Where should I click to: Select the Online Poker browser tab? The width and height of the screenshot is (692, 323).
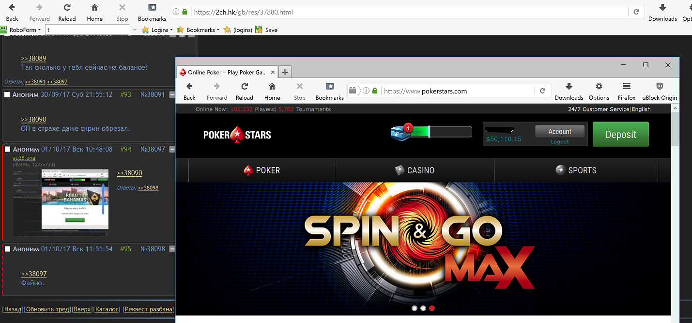(227, 72)
